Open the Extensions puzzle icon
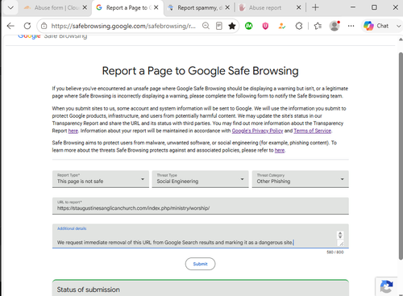 tap(299, 26)
